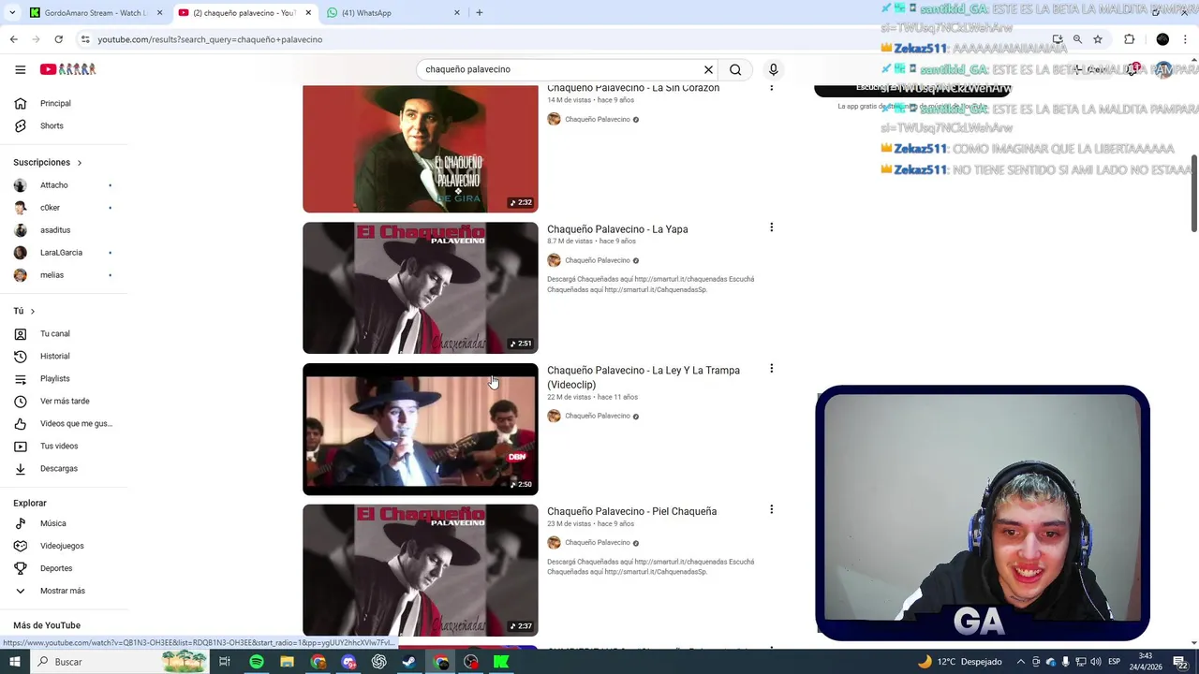Open Chrome extensions puzzle icon

tap(1129, 39)
